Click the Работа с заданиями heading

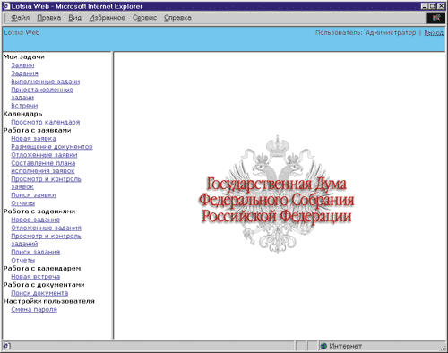39,211
